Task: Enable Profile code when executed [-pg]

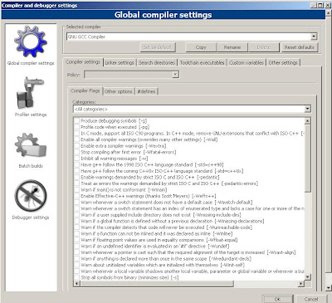Action: [76, 127]
